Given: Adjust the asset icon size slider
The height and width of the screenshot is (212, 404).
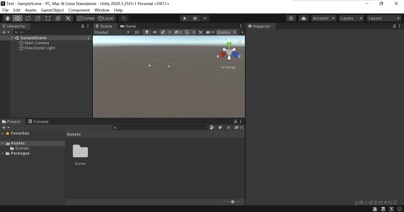Looking at the screenshot, I should click(x=231, y=202).
